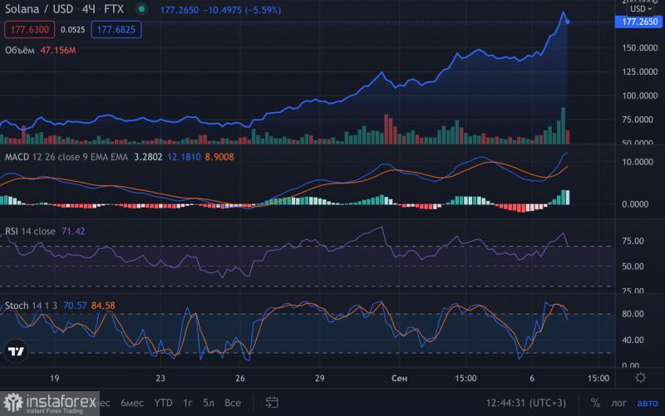The height and width of the screenshot is (416, 665).
Task: Click the red sell price 177.6300
Action: (30, 29)
